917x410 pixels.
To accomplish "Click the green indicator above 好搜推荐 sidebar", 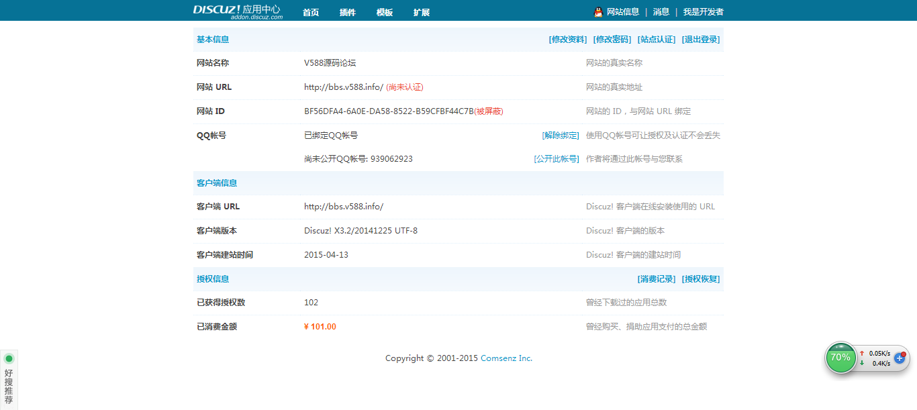I will pos(9,358).
